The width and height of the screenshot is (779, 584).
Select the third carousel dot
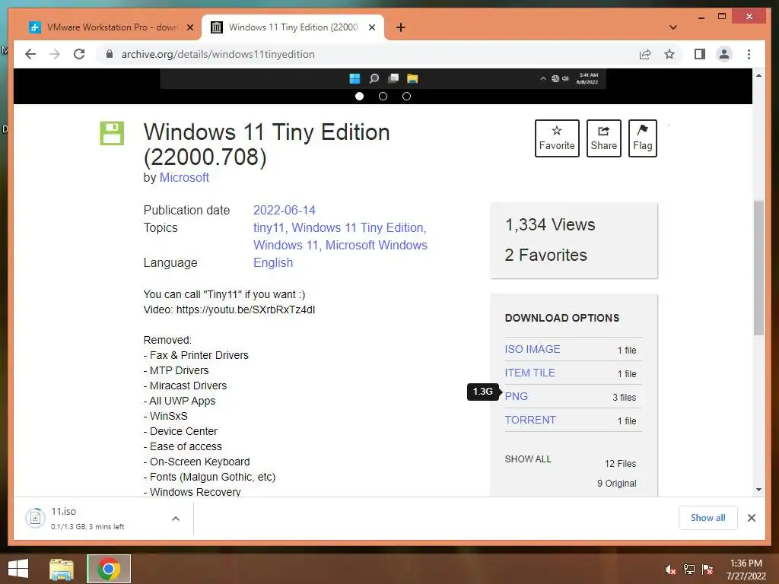coord(406,97)
